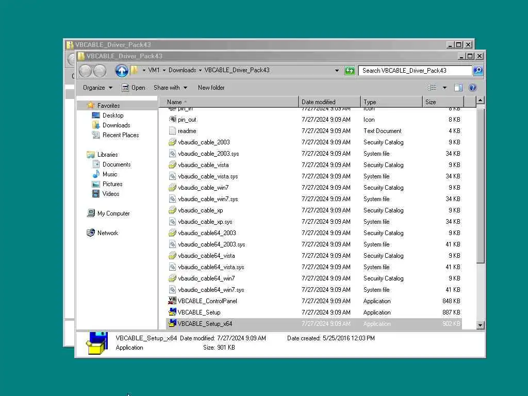This screenshot has width=528, height=396.
Task: Sort by Size column header
Action: point(443,102)
